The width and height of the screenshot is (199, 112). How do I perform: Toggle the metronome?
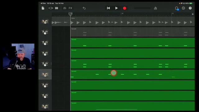tap(155, 8)
